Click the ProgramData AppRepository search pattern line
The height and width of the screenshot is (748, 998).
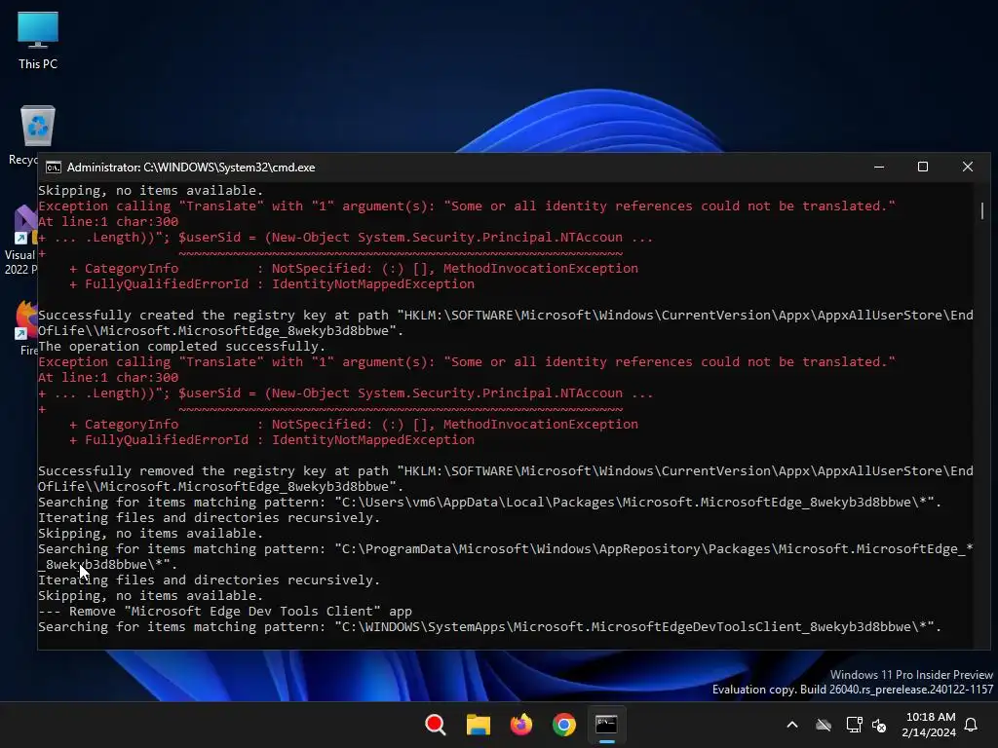506,556
